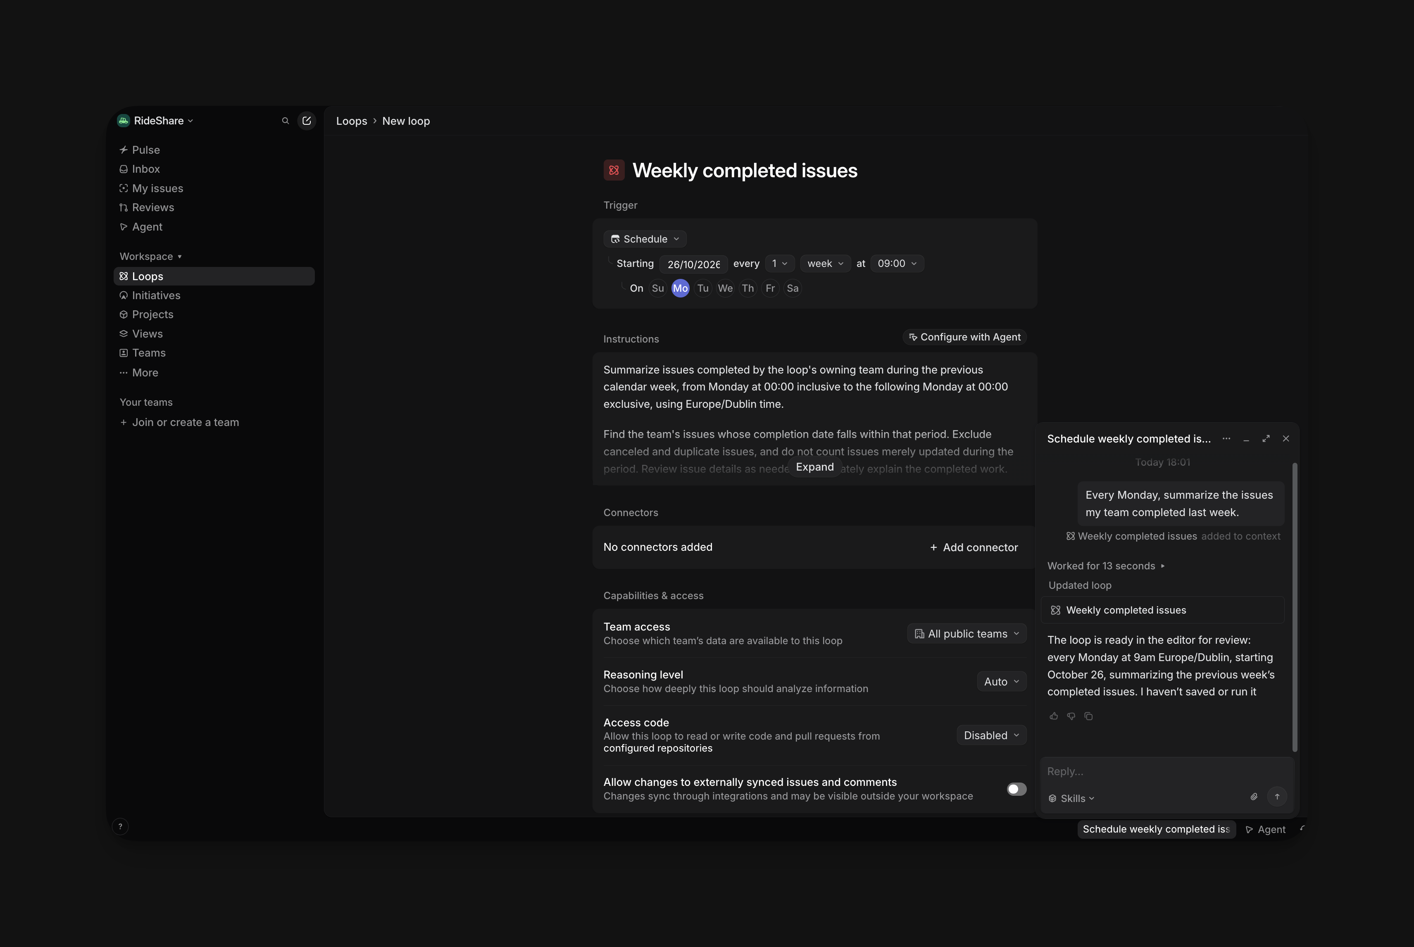This screenshot has width=1414, height=947.
Task: Click the loop icon in Weekly completed issues card
Action: [x=1056, y=610]
